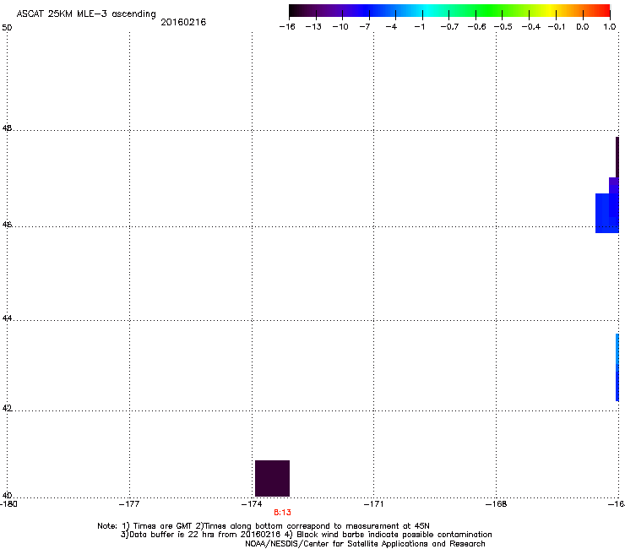Click the NOAA/NESDIS credit line
The width and height of the screenshot is (625, 549).
tap(365, 544)
